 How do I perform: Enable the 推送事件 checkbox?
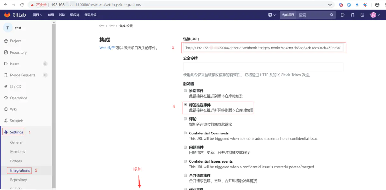pyautogui.click(x=185, y=91)
